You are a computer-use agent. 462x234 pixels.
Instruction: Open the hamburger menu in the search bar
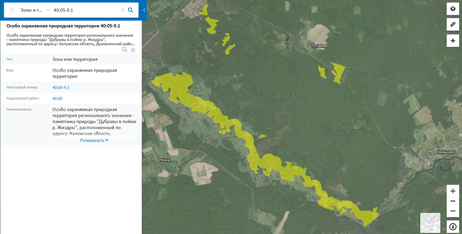tap(12, 10)
